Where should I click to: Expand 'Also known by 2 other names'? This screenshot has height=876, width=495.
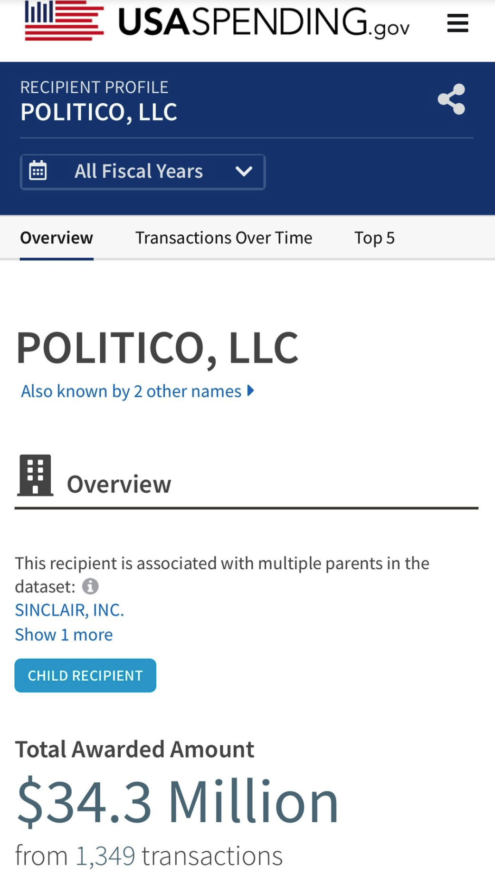coord(131,391)
